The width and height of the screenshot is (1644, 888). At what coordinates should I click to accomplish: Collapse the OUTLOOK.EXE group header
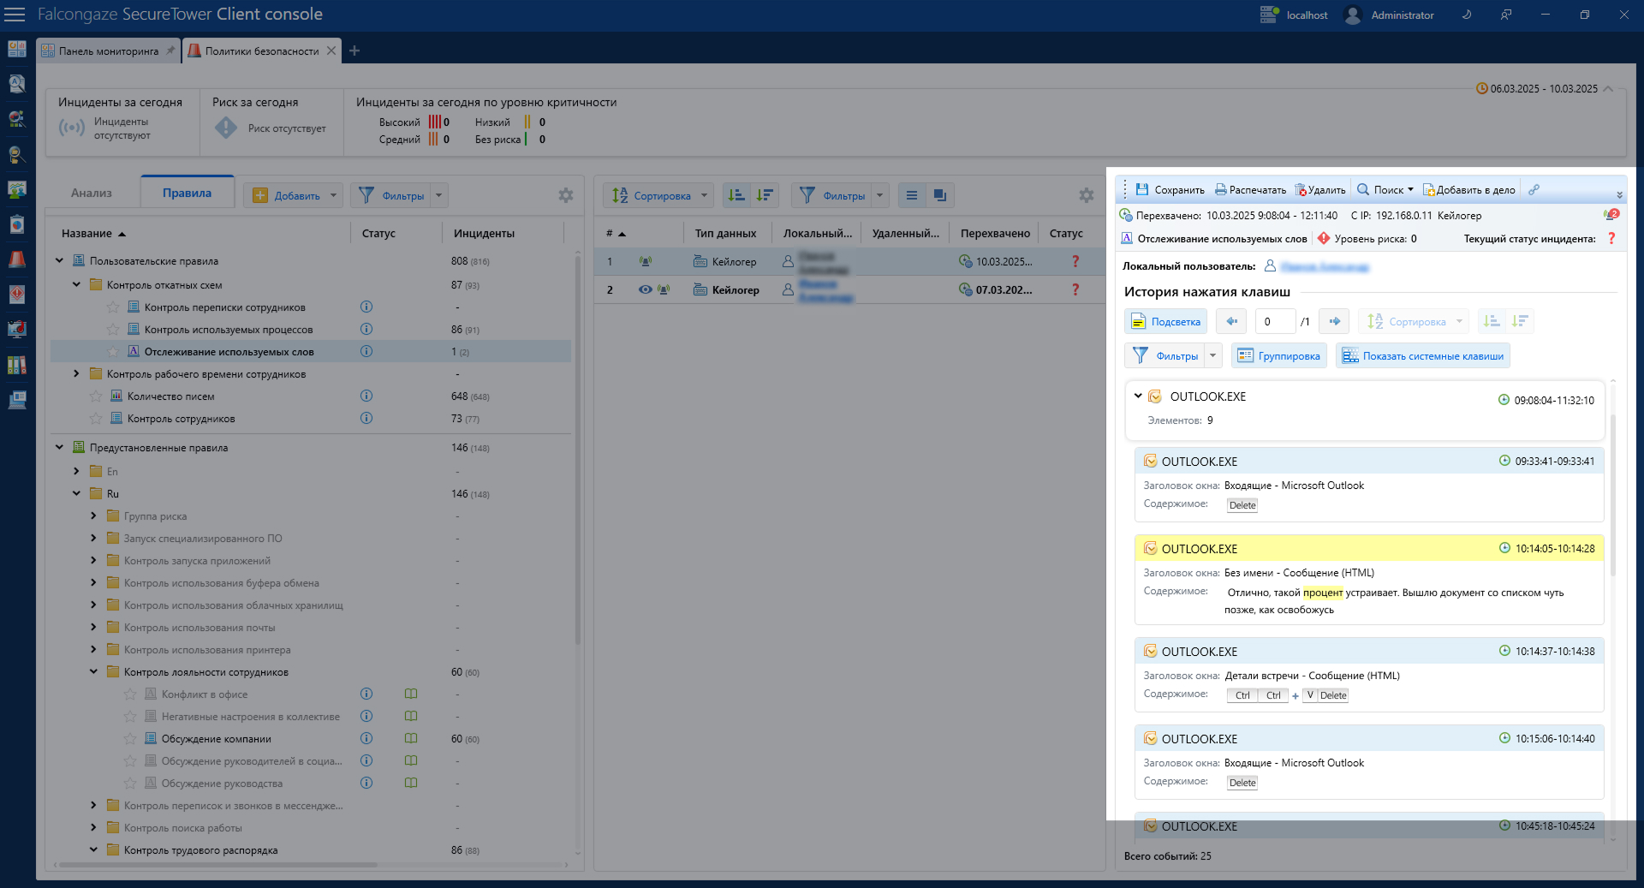(1138, 396)
